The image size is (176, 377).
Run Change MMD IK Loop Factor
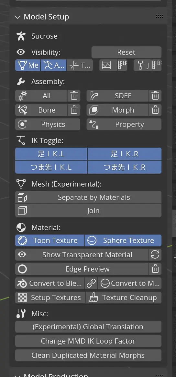(x=88, y=341)
